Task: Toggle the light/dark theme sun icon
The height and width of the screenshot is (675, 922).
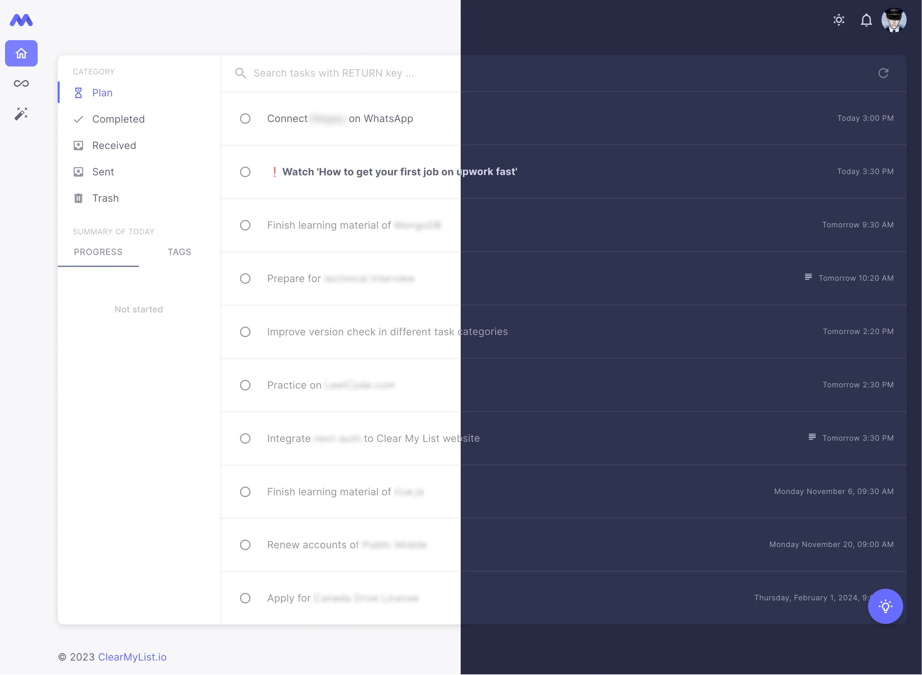Action: tap(838, 20)
